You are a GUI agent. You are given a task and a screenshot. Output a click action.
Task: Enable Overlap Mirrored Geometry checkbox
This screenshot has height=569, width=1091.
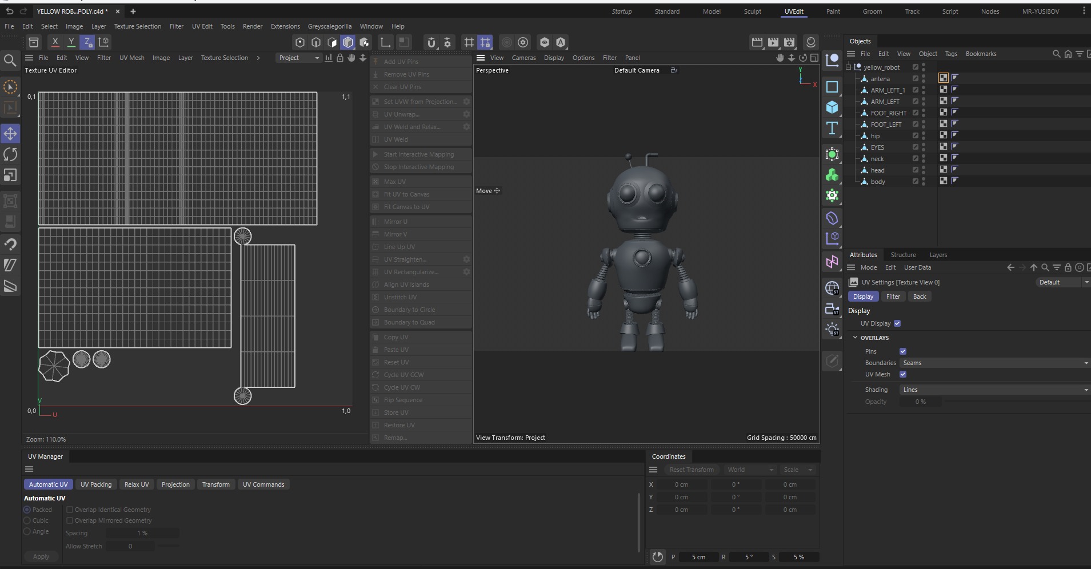(70, 520)
